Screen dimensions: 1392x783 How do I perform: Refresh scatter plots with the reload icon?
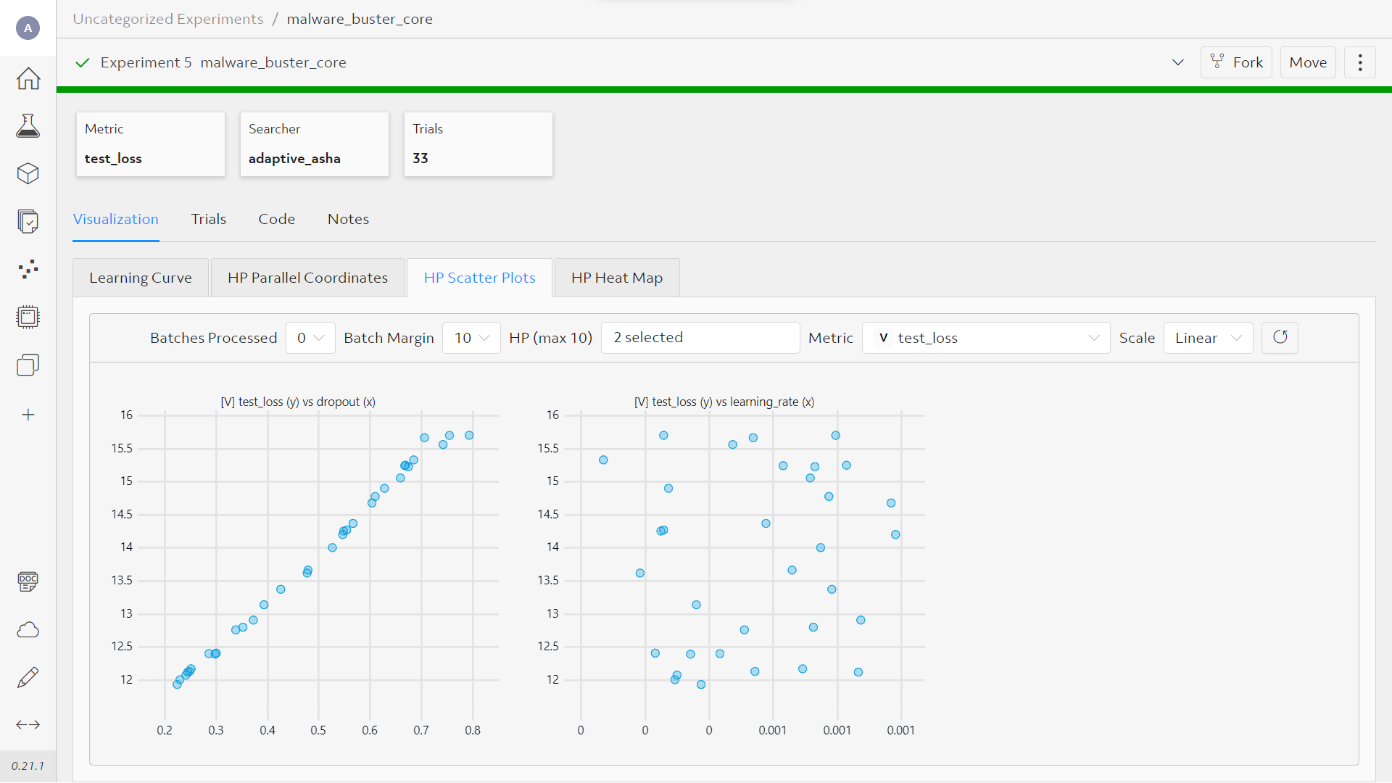point(1280,337)
